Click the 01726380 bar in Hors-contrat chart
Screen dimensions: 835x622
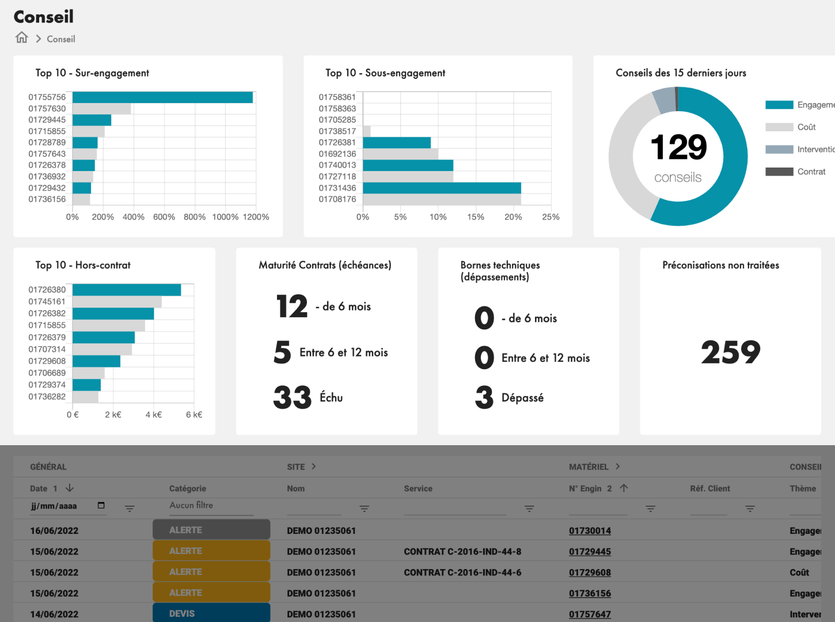127,290
